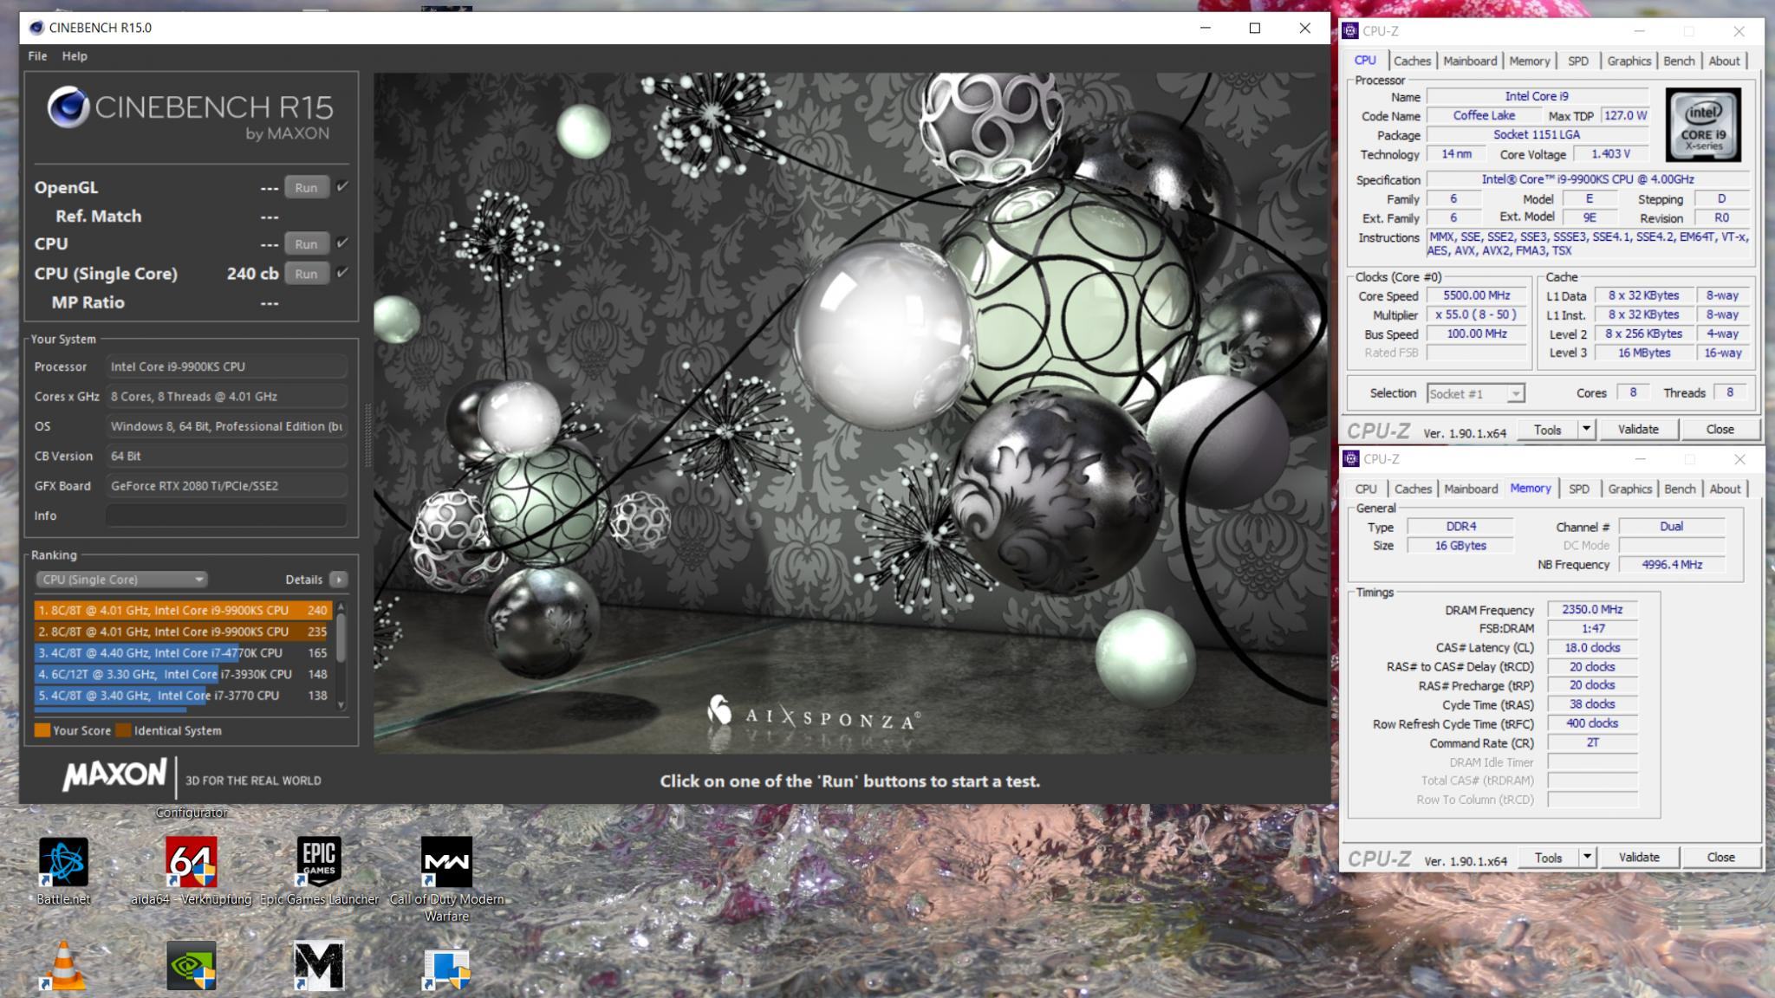Click ranking scrollbar up arrow
The image size is (1775, 998).
[x=341, y=606]
